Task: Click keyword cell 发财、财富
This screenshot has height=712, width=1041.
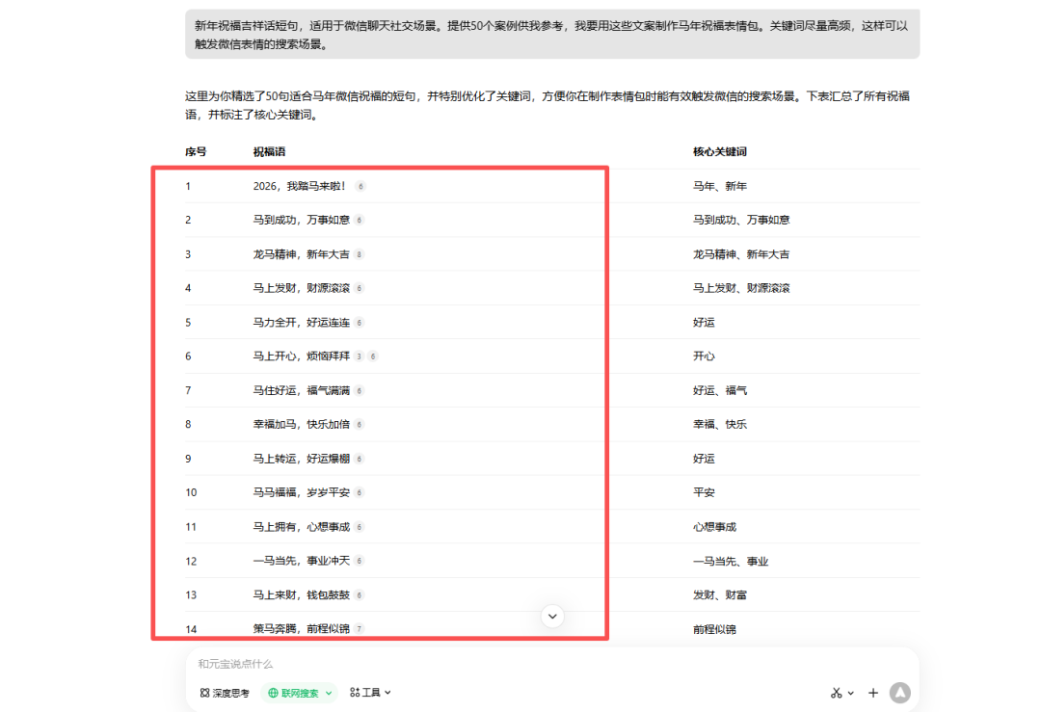Action: (720, 595)
